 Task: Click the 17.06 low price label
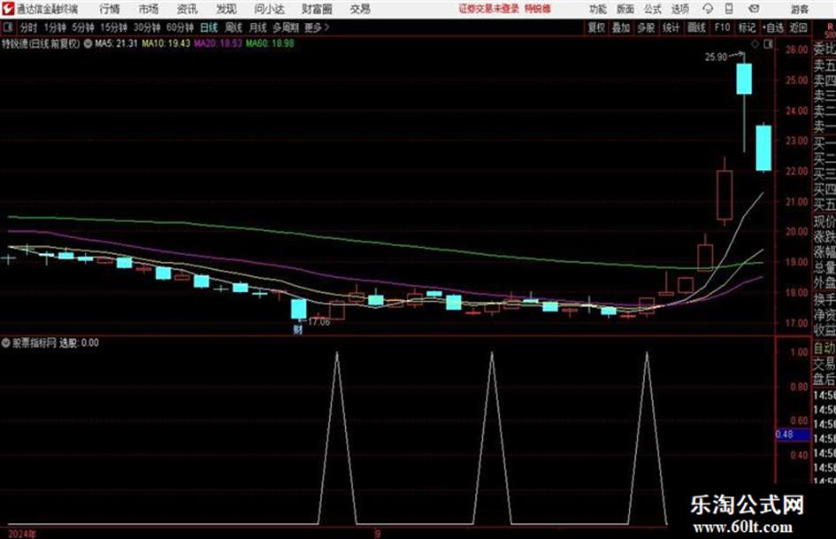click(x=318, y=322)
